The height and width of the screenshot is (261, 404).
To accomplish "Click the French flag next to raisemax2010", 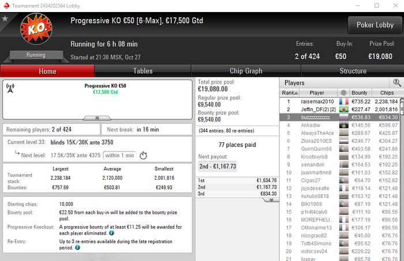I will 344,101.
